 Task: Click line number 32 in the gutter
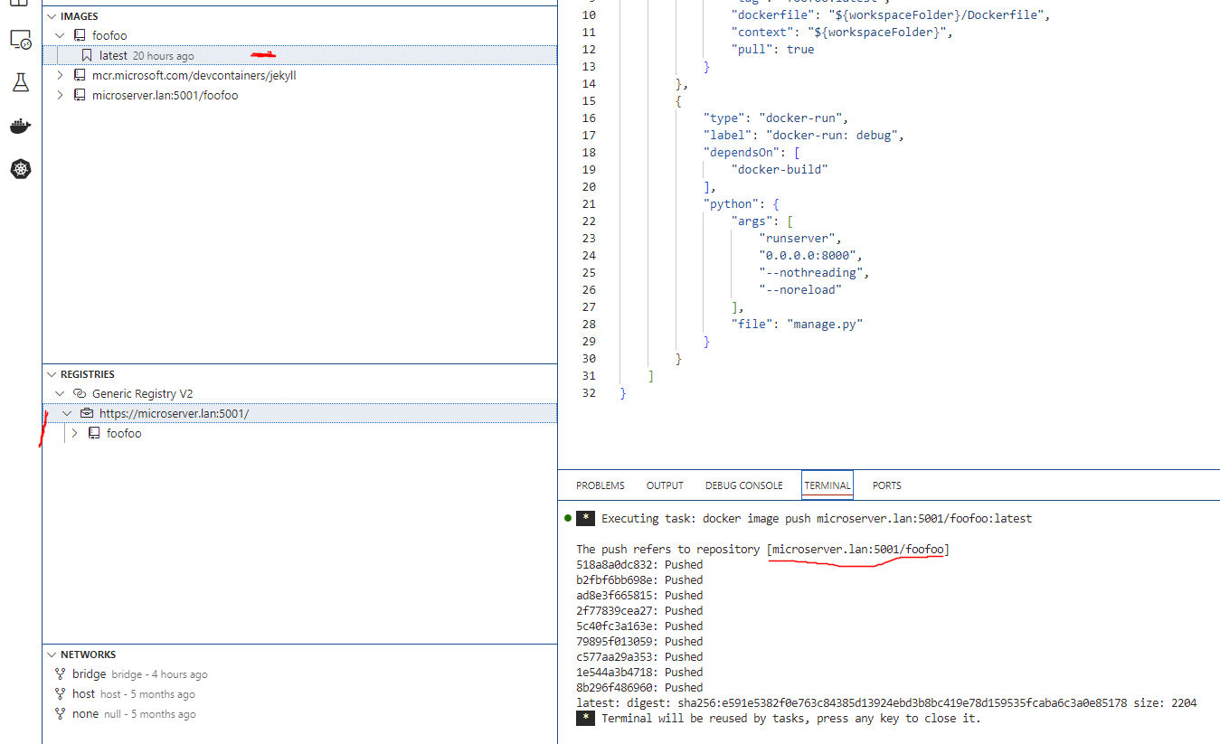click(x=589, y=393)
